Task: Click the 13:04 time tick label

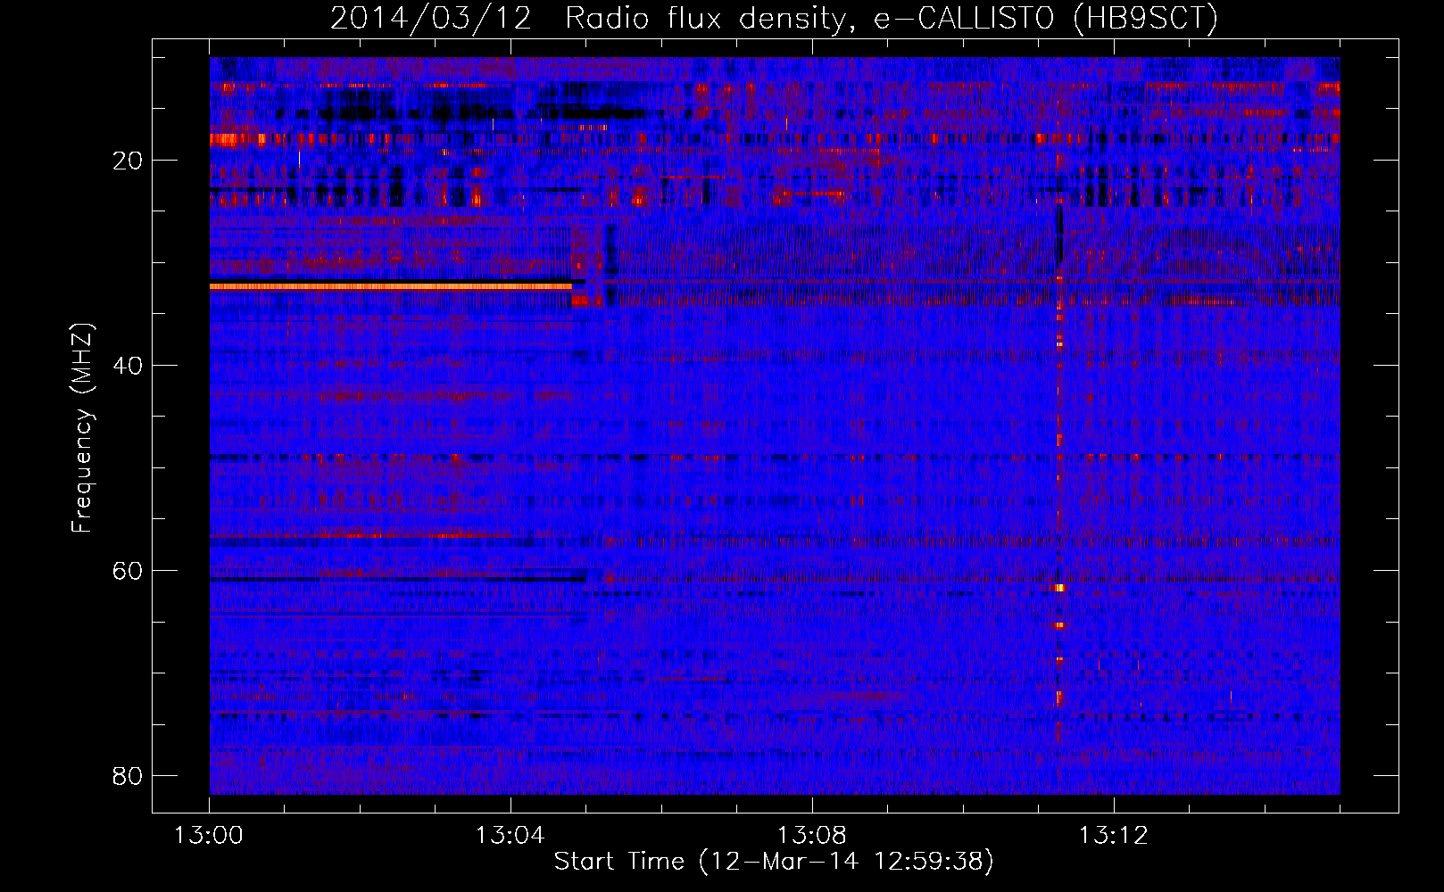Action: tap(510, 836)
